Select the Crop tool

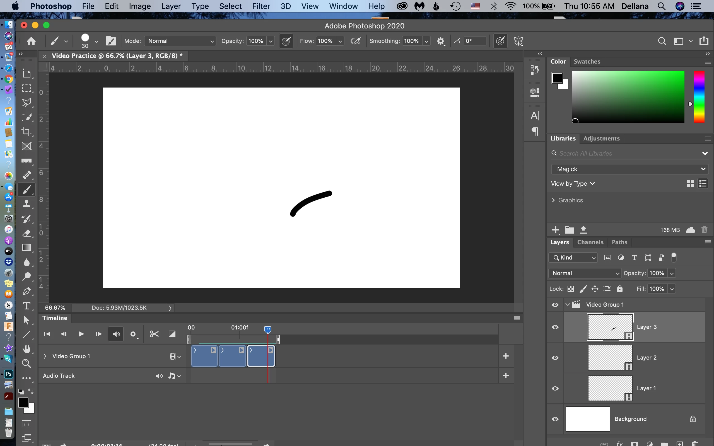27,132
